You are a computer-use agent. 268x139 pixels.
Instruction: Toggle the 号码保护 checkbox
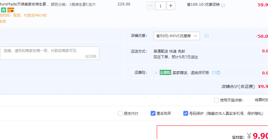pyautogui.click(x=186, y=113)
